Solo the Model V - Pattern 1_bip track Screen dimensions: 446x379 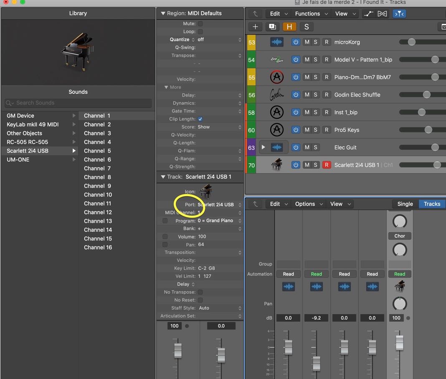coord(316,60)
